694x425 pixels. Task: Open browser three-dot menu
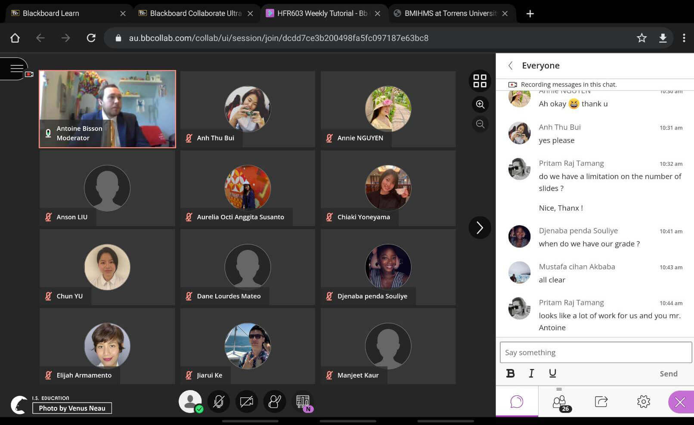tap(684, 38)
